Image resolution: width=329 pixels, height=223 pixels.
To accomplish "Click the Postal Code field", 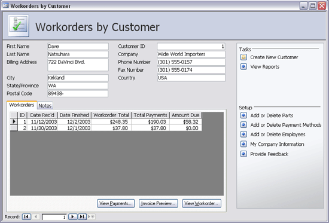I will (78, 93).
